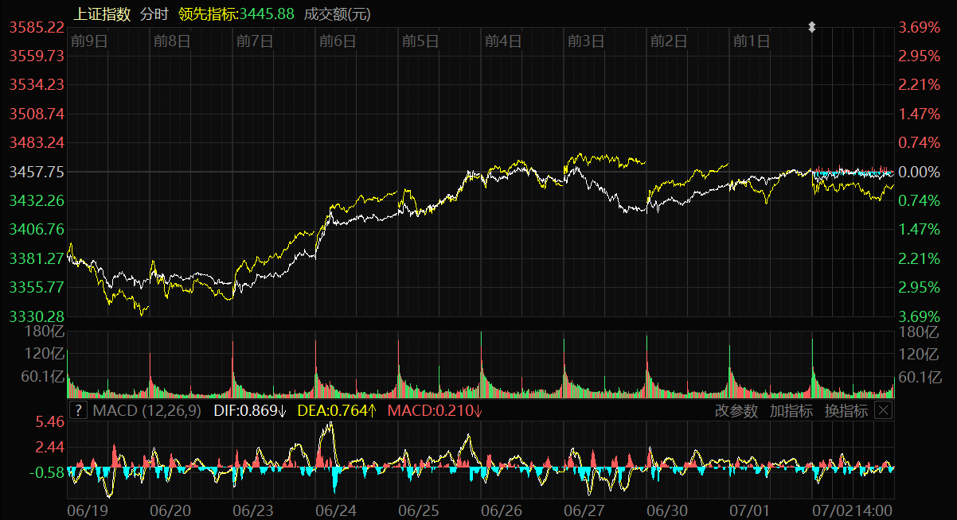This screenshot has height=520, width=957.
Task: Select the 前1日 day section header
Action: click(x=752, y=41)
